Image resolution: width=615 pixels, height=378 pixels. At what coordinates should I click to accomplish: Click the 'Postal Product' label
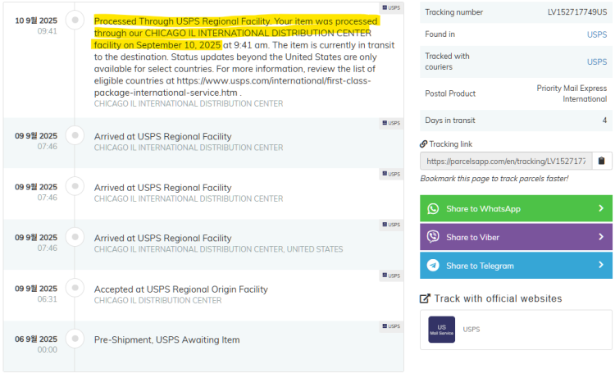click(x=450, y=93)
